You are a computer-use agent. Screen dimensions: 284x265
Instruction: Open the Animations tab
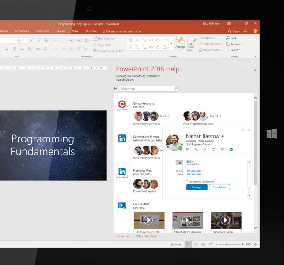22,31
